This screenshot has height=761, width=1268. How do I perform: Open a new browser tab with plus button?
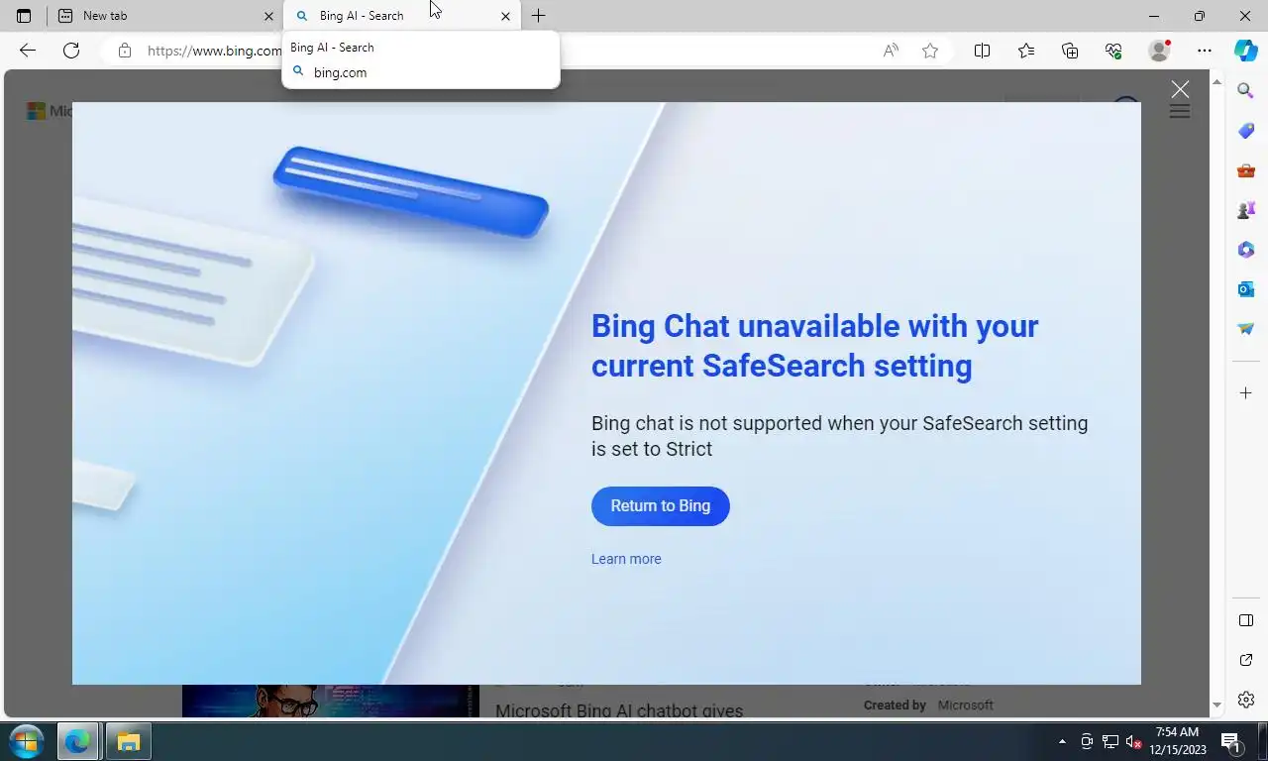click(538, 16)
